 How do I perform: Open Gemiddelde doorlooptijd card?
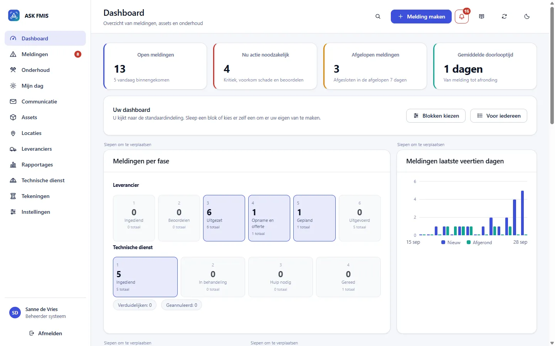485,66
